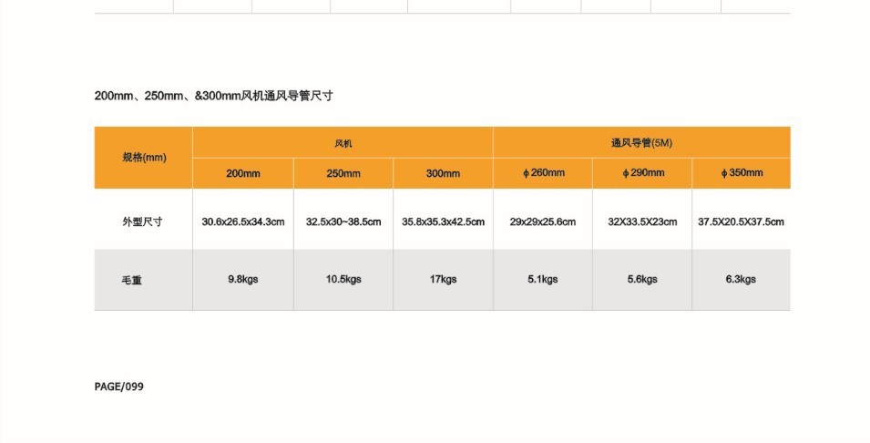Click the '17kgs' weight cell
Image resolution: width=870 pixels, height=443 pixels.
tap(443, 280)
